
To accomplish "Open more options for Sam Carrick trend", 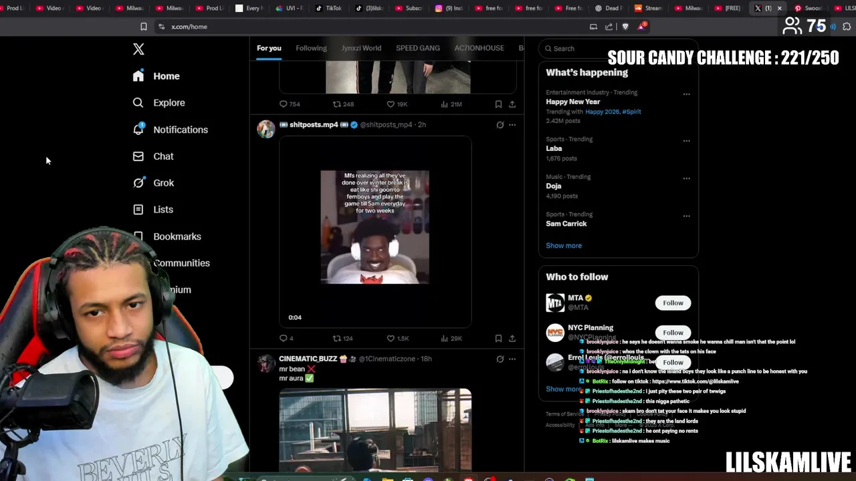I will tap(686, 216).
